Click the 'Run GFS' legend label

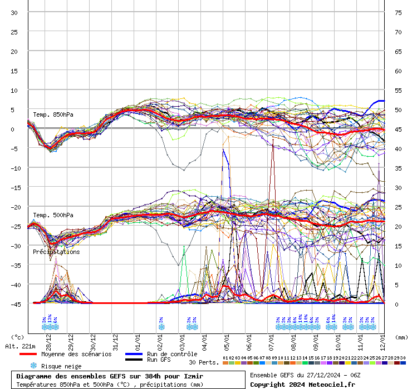click(x=159, y=360)
